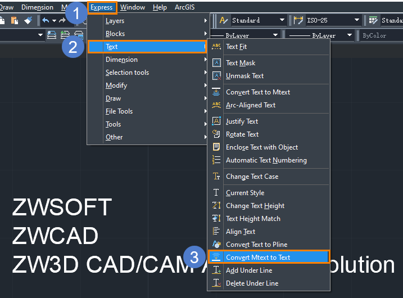
Task: Click the Match Properties brush icon
Action: (x=28, y=20)
